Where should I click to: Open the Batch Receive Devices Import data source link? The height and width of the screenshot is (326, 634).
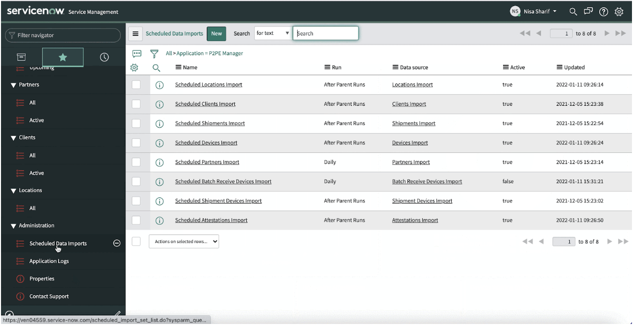(427, 182)
